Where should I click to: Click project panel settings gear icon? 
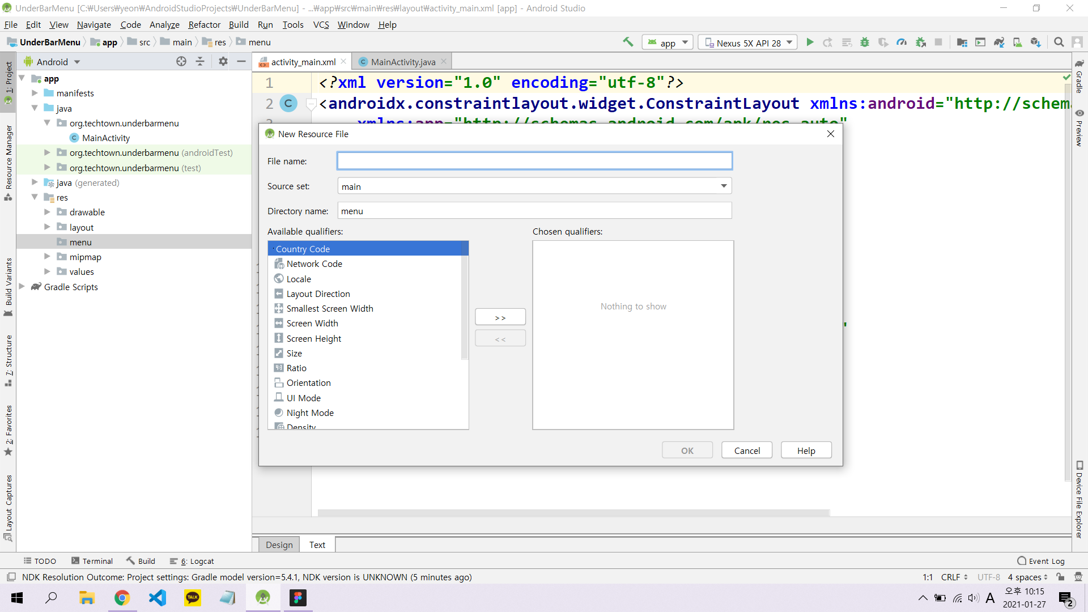(x=223, y=61)
